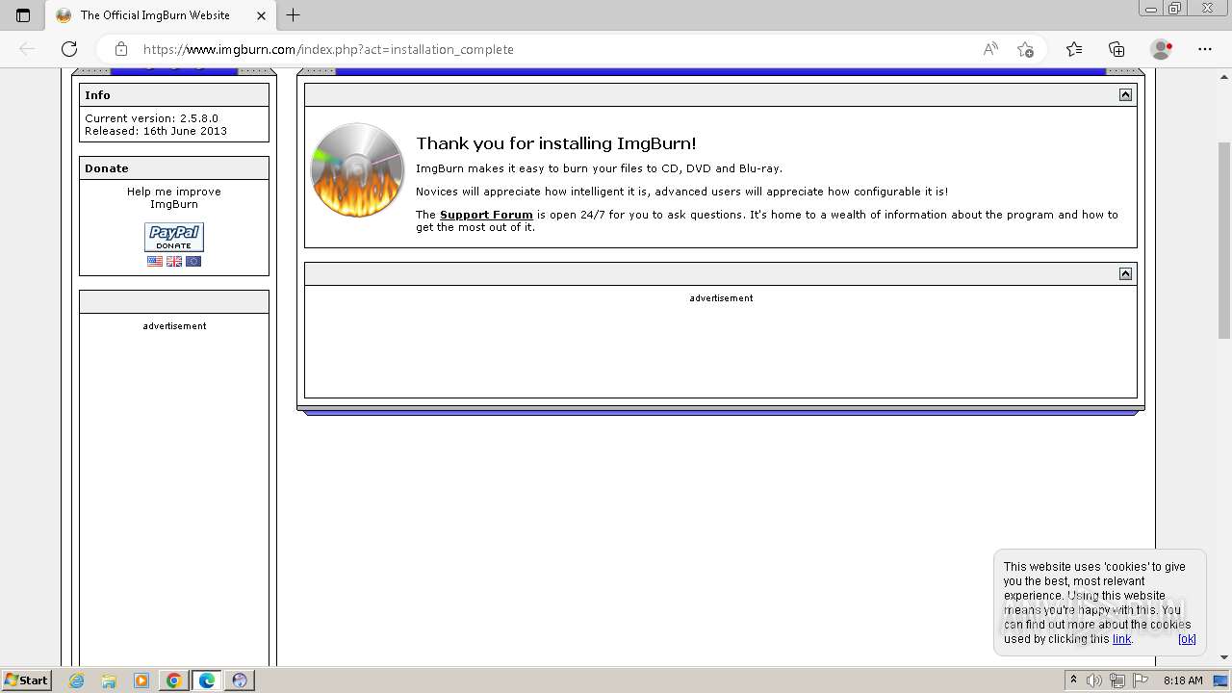Launch Internet Explorer from the taskbar
The height and width of the screenshot is (693, 1232).
pyautogui.click(x=76, y=680)
